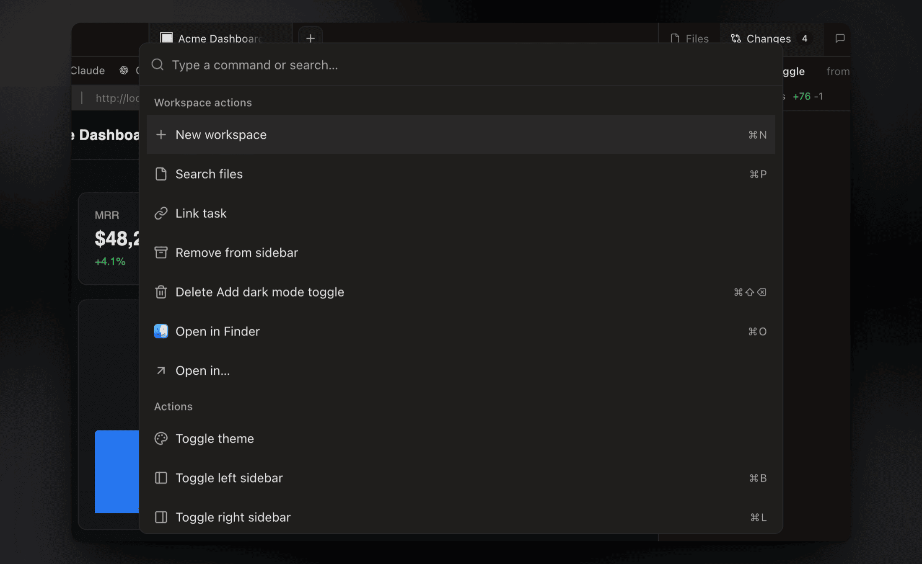Click the file icon next to Search files

pyautogui.click(x=161, y=174)
